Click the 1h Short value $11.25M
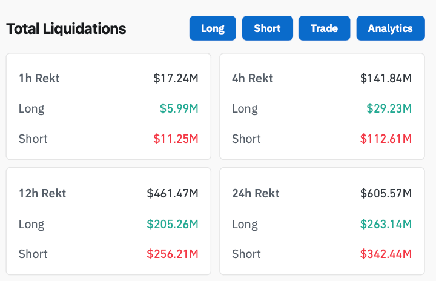This screenshot has height=281, width=436. tap(176, 139)
